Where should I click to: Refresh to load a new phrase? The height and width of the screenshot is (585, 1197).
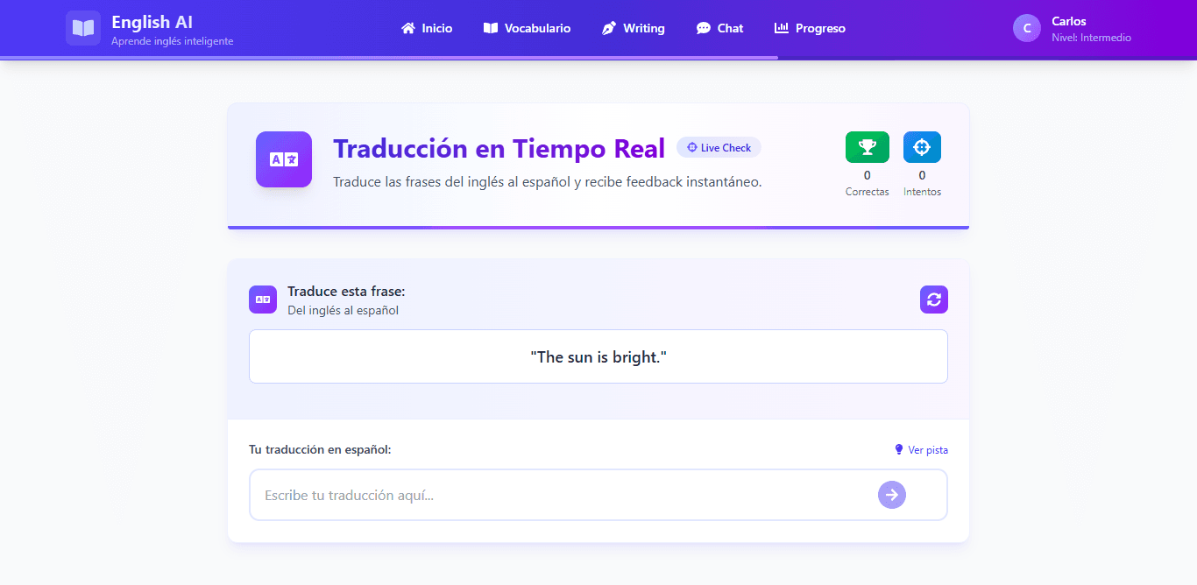(x=933, y=300)
